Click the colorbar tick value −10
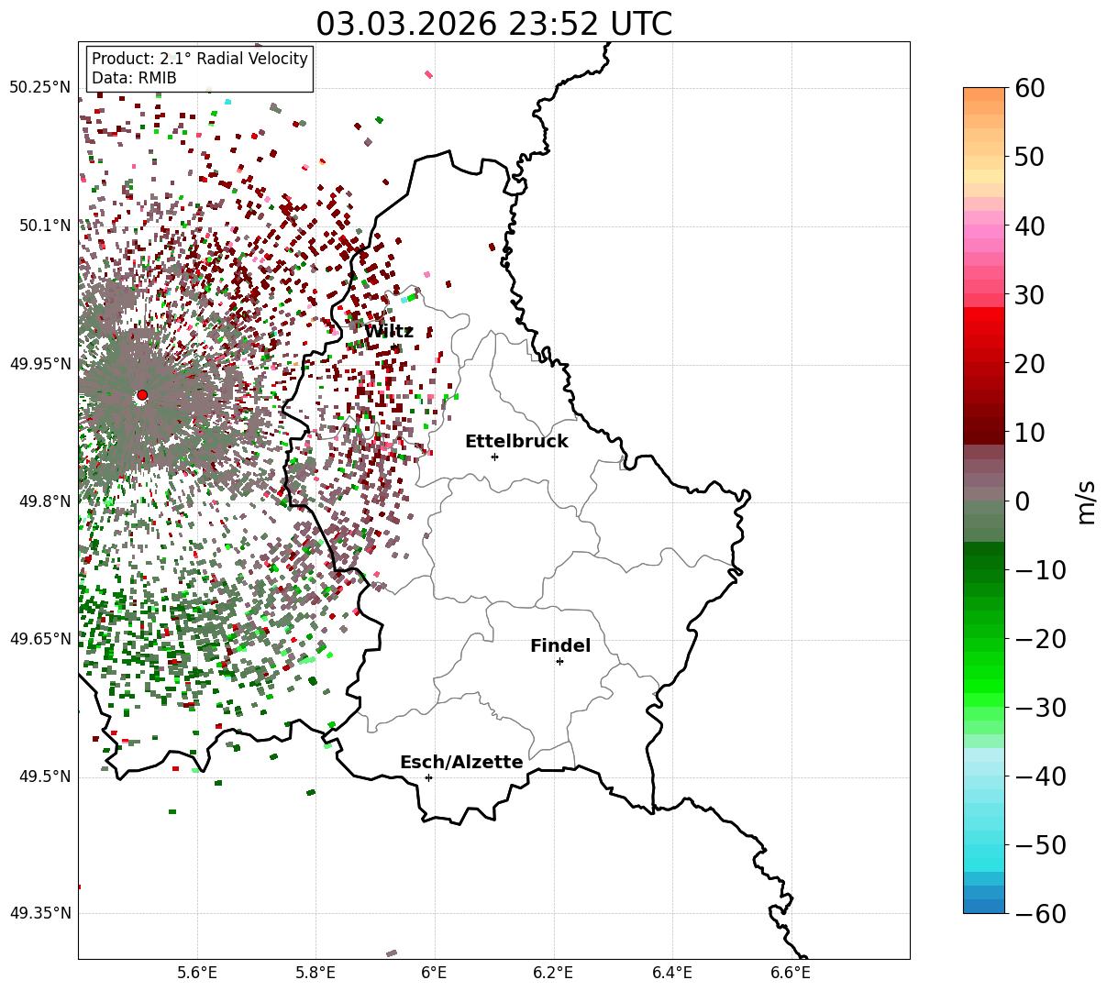This screenshot has width=1107, height=991. (x=1041, y=570)
